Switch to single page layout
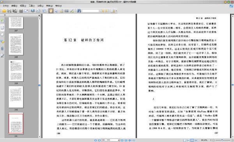The width and height of the screenshot is (234, 142). pos(184,140)
